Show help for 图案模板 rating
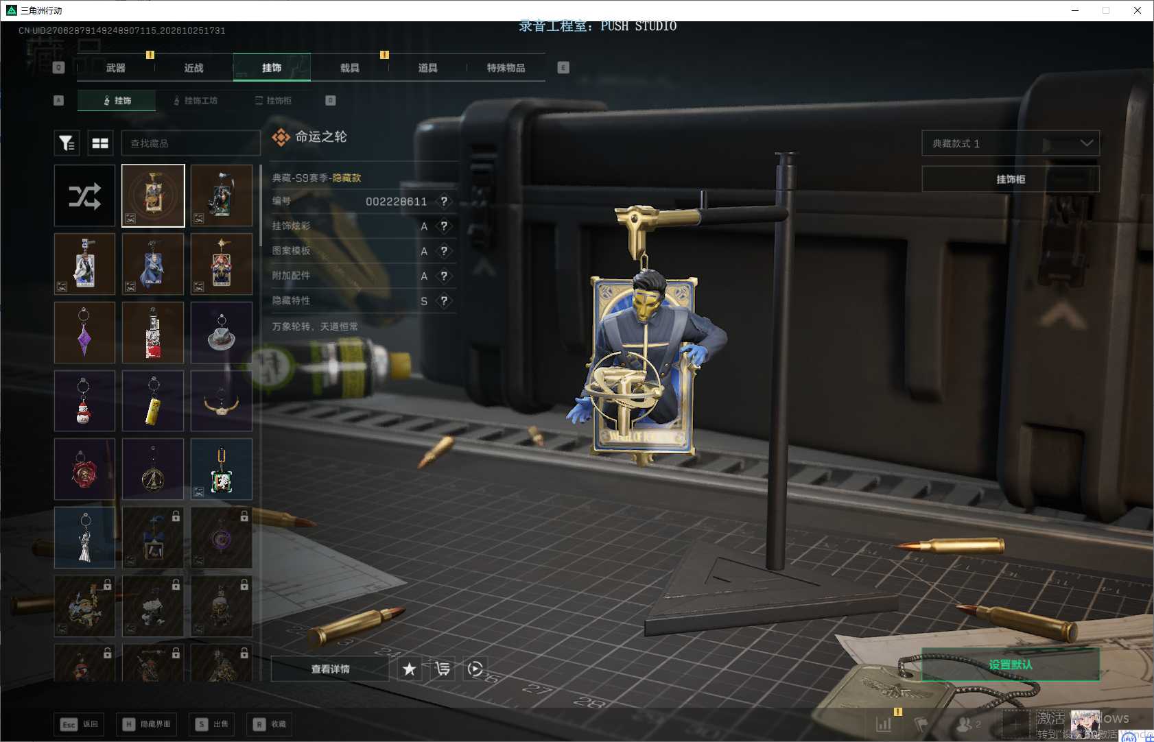Viewport: 1154px width, 742px height. coord(444,251)
